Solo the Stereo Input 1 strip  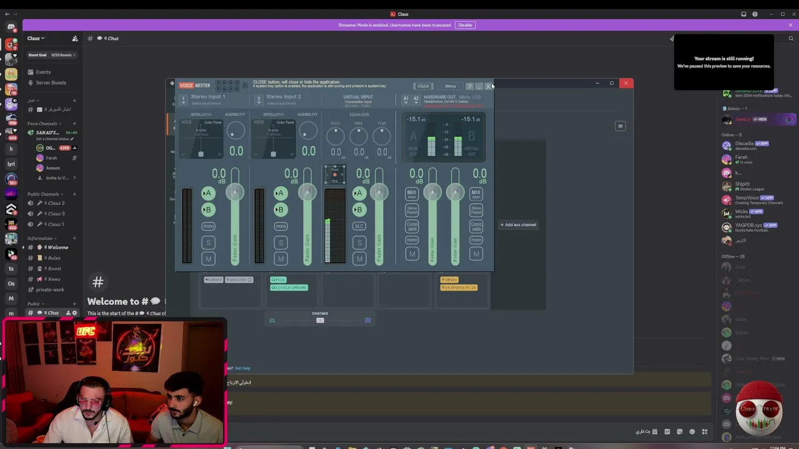(x=208, y=243)
